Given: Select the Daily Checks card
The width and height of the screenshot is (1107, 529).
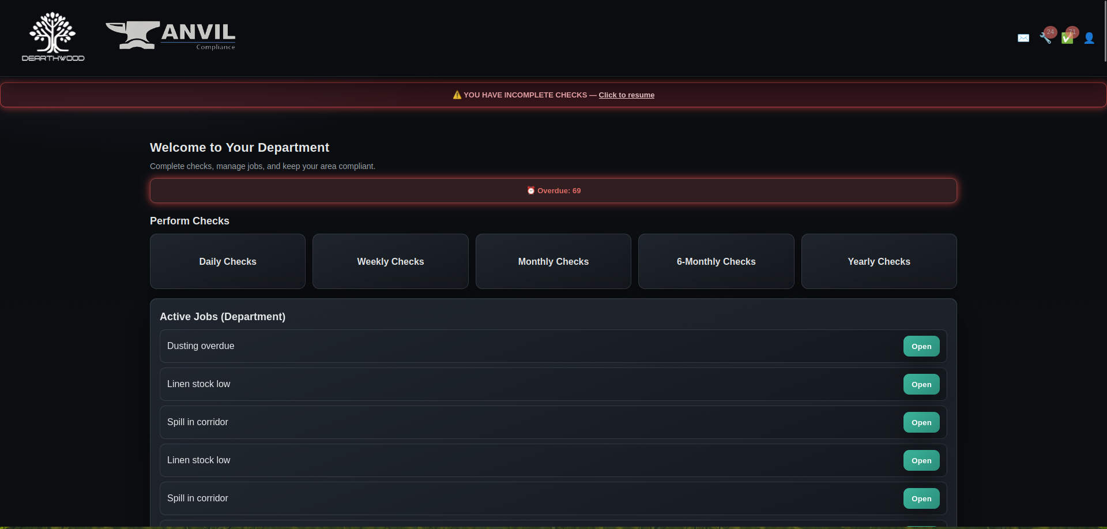Looking at the screenshot, I should (x=228, y=261).
